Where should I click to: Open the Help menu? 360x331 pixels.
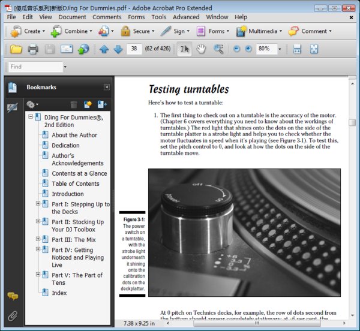click(241, 17)
